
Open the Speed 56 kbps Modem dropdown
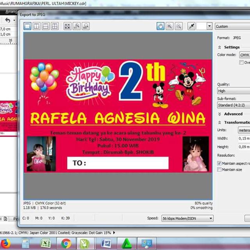(x=187, y=218)
